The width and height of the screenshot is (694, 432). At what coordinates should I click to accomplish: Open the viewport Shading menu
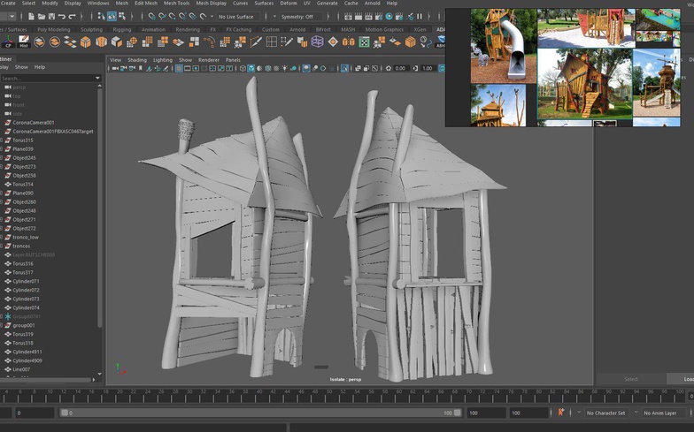coord(137,60)
